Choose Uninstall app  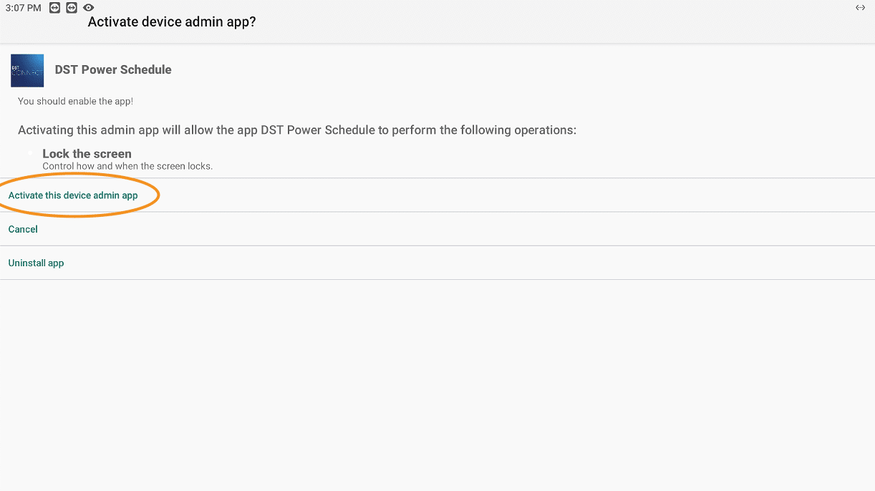[36, 263]
